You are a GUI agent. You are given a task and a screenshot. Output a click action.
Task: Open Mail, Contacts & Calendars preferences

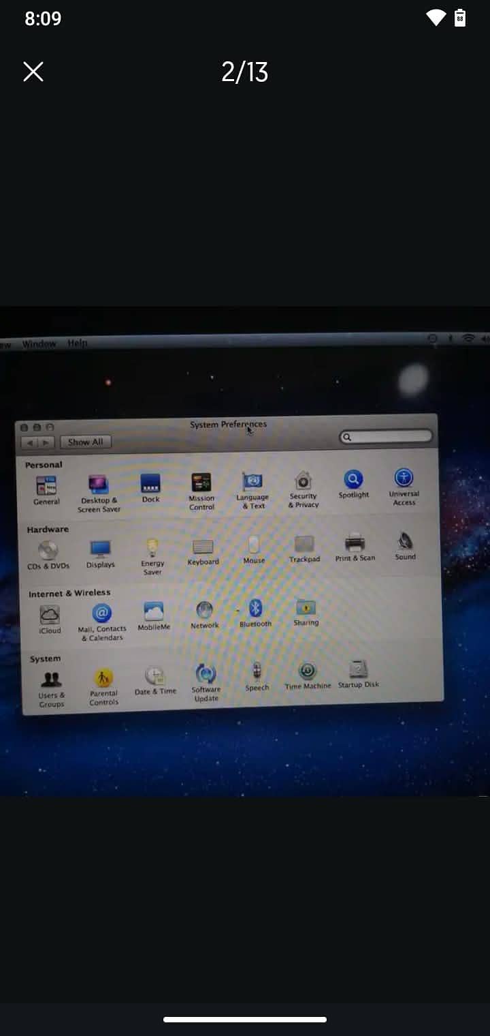(102, 622)
